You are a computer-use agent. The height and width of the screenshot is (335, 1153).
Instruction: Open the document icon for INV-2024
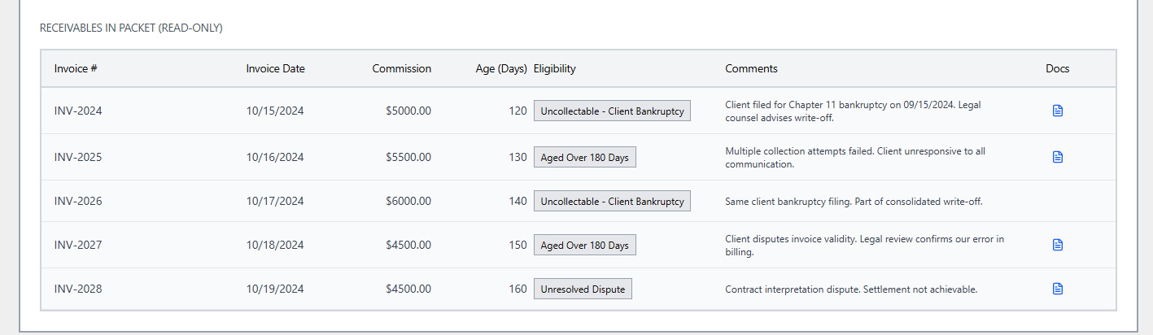point(1057,111)
